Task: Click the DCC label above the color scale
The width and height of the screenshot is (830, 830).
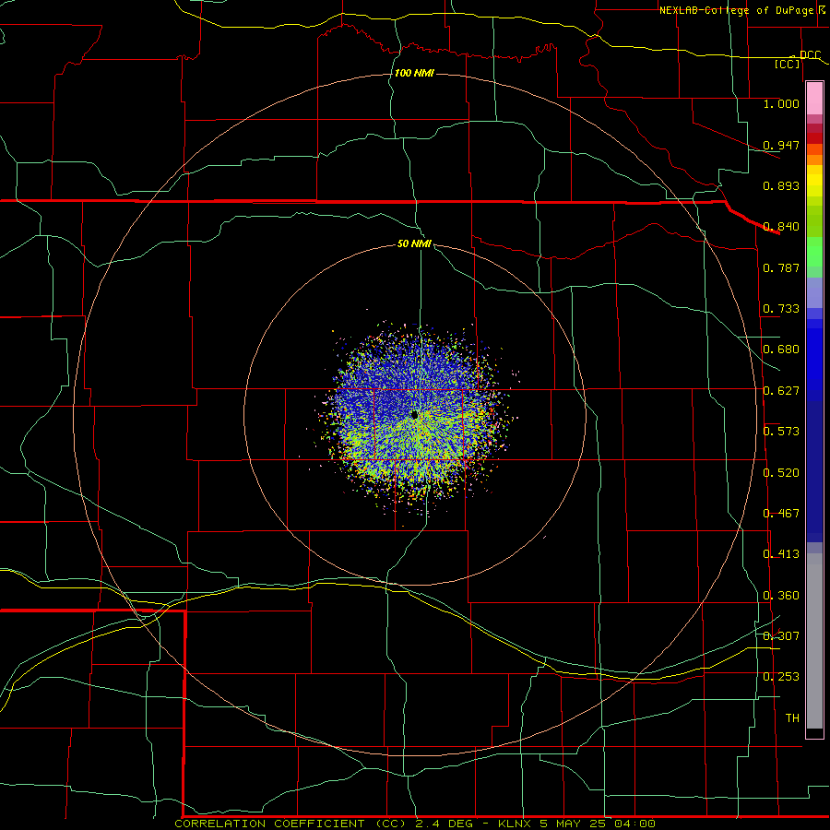Action: [x=810, y=54]
